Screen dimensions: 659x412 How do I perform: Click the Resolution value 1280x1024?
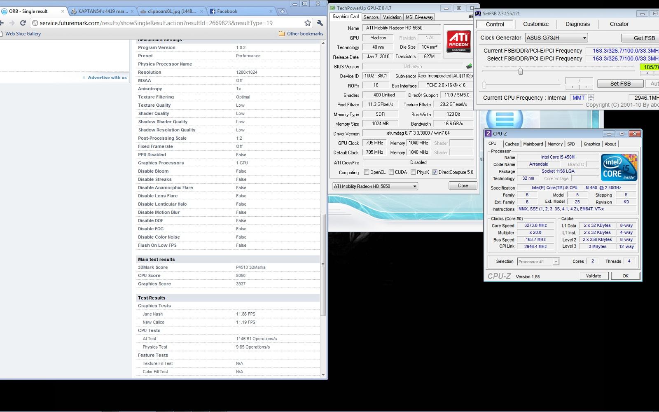[247, 72]
